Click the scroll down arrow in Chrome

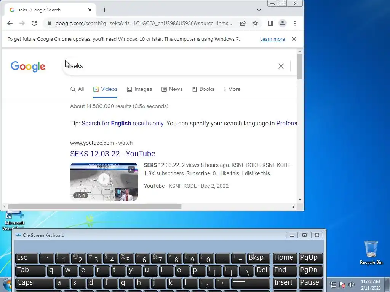tap(300, 200)
